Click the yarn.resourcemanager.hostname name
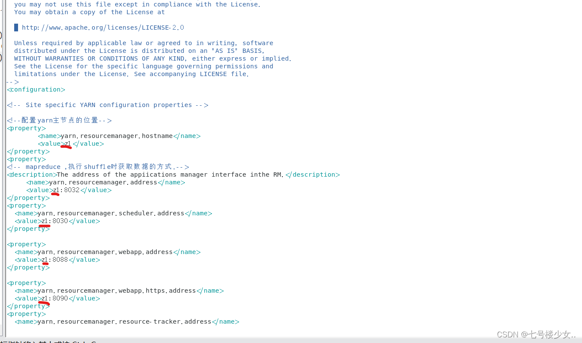582x343 pixels. [117, 136]
